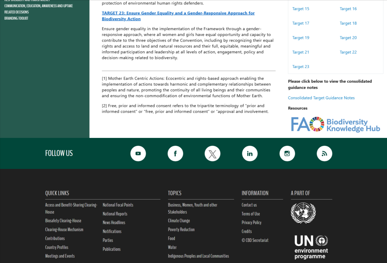Go to Target 15 in sidebar
The width and height of the screenshot is (387, 263).
click(x=300, y=9)
